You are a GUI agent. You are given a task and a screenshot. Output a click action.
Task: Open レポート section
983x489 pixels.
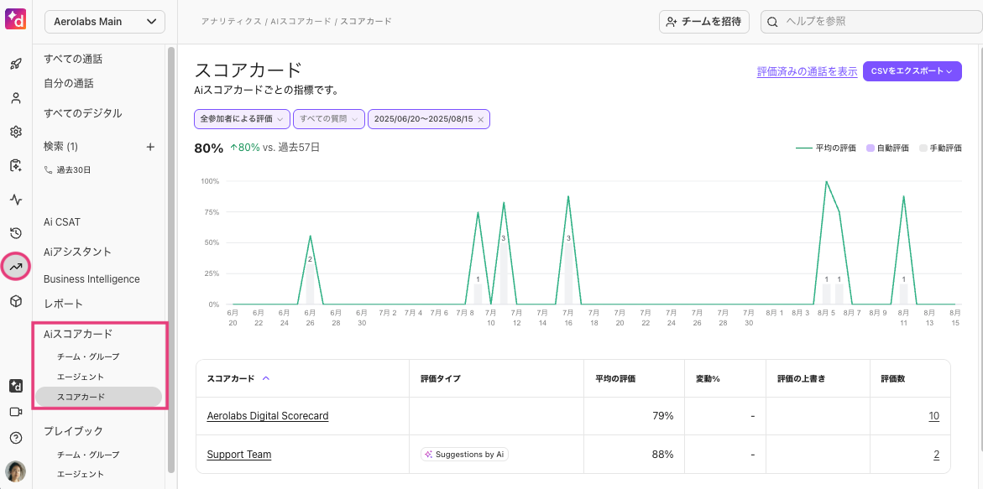click(x=63, y=304)
